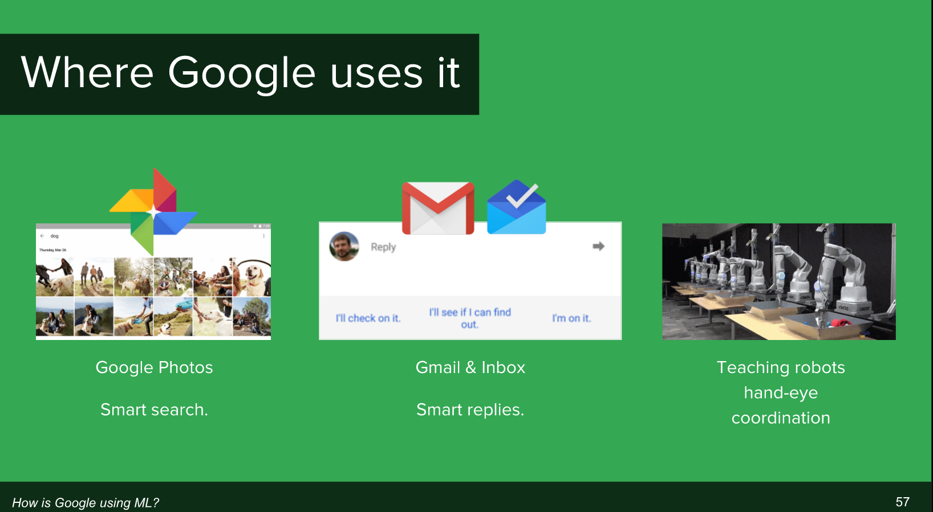Click the "Gmail & Inbox" caption
Screen dimensions: 933x512
tap(470, 367)
